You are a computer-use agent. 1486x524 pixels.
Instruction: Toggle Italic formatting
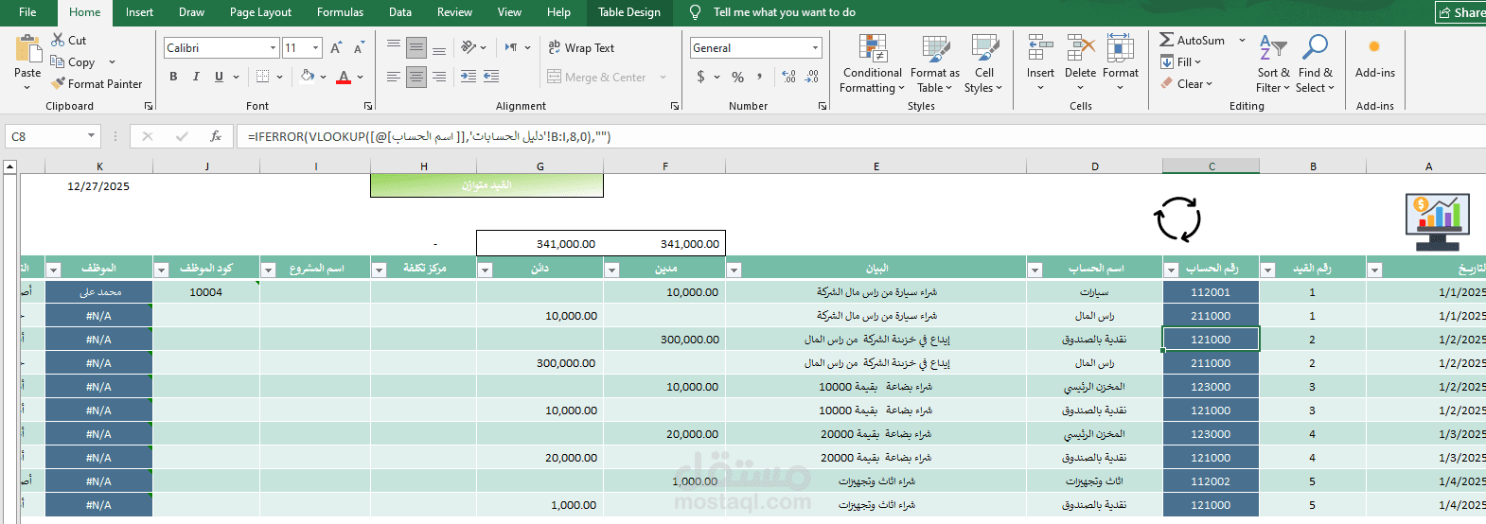tap(196, 77)
